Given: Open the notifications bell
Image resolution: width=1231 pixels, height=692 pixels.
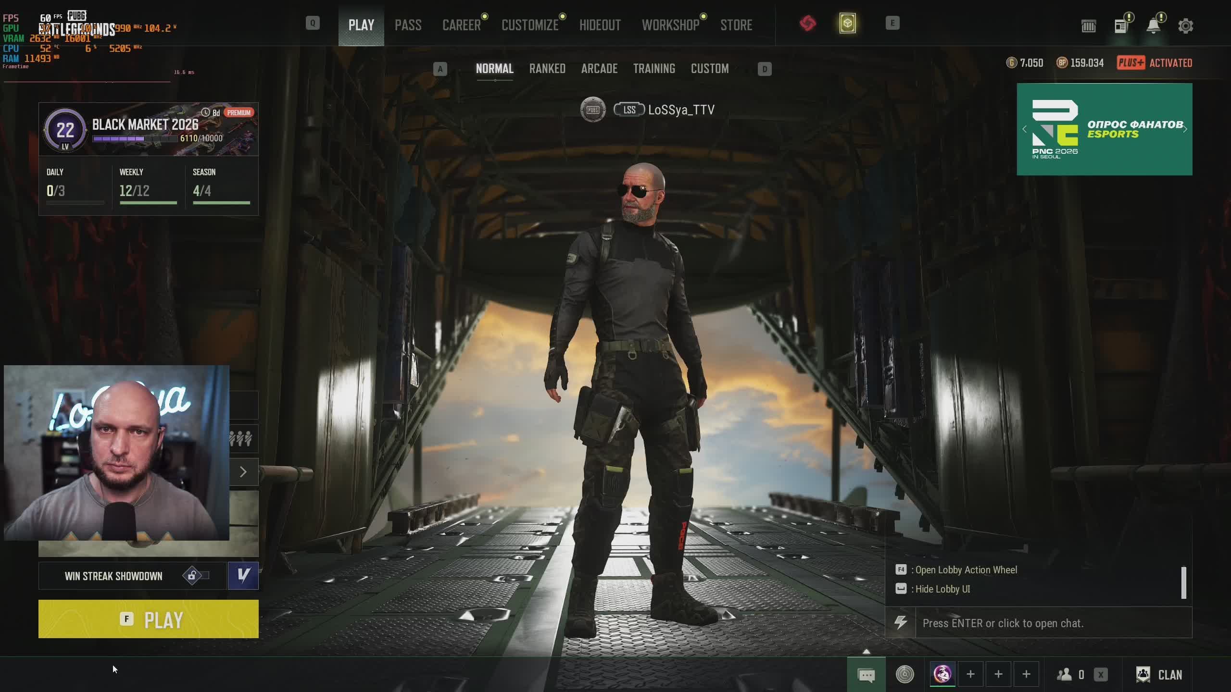Looking at the screenshot, I should (x=1153, y=26).
